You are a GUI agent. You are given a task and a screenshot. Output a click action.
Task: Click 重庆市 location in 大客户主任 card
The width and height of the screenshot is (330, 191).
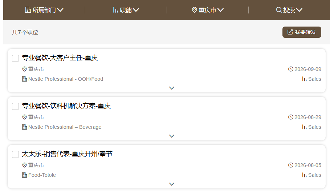[x=36, y=69]
